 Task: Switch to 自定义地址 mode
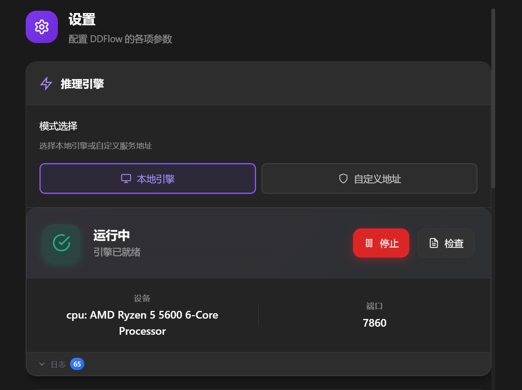tap(369, 178)
